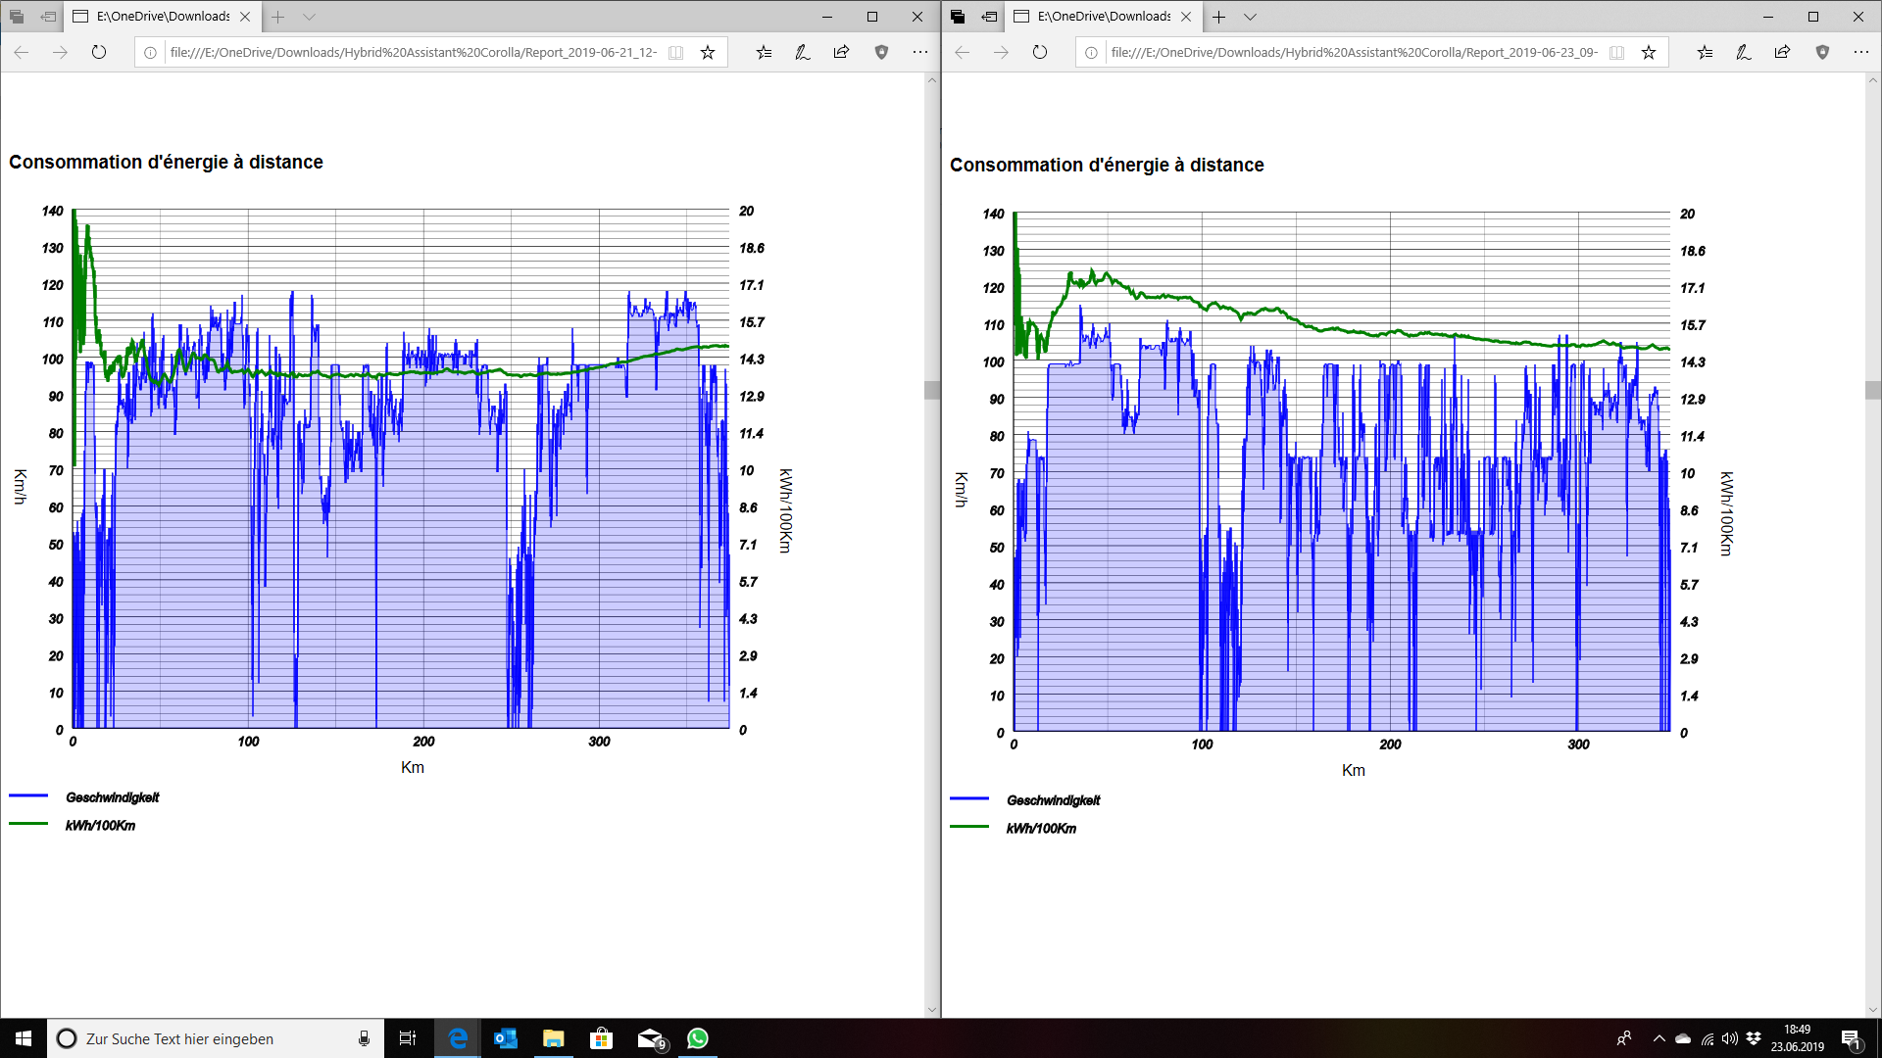Add notes with pen icon in left window
Image resolution: width=1882 pixels, height=1058 pixels.
(x=803, y=53)
